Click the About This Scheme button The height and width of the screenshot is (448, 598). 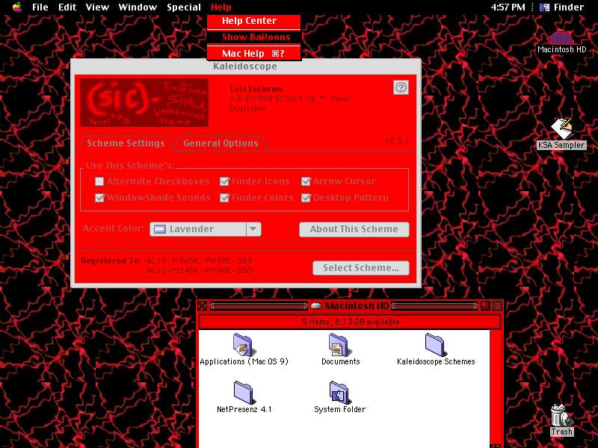pyautogui.click(x=354, y=229)
